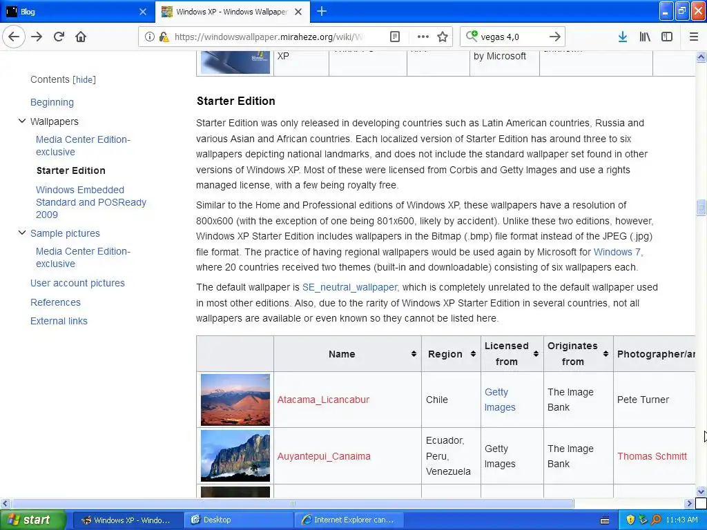Click the vertical scrollbar up arrow
The height and width of the screenshot is (530, 707).
pyautogui.click(x=701, y=57)
